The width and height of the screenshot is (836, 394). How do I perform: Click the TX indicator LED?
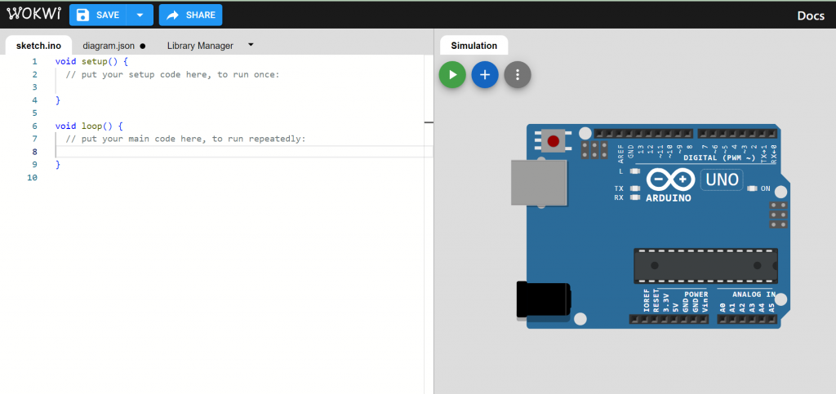tap(634, 188)
